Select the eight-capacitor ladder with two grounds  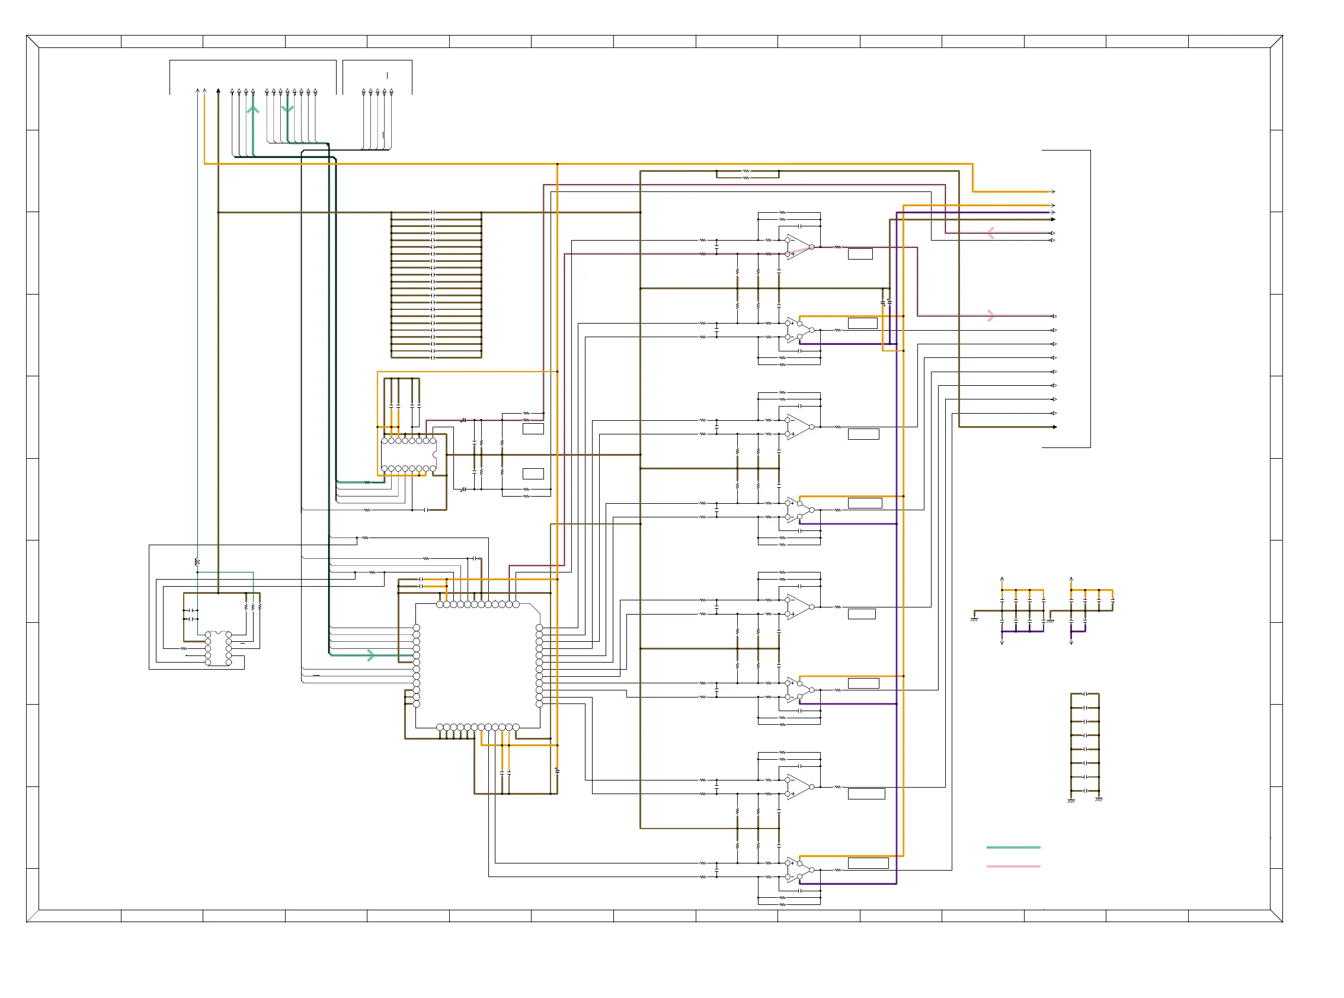tap(1085, 747)
